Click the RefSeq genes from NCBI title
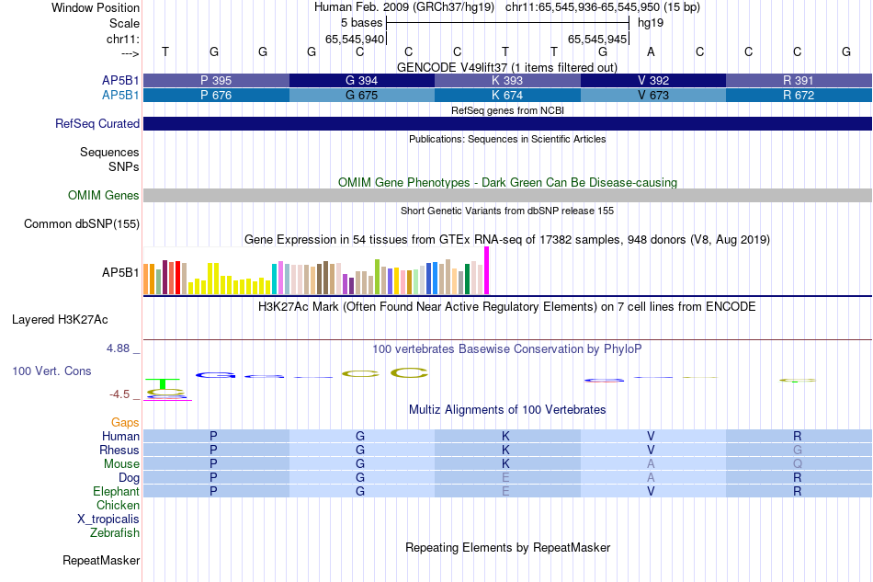The width and height of the screenshot is (873, 582). (507, 110)
